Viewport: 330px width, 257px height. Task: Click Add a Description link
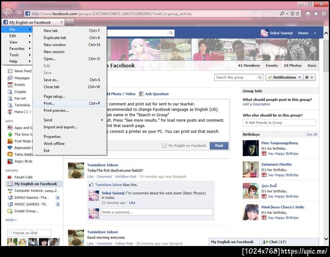256,104
